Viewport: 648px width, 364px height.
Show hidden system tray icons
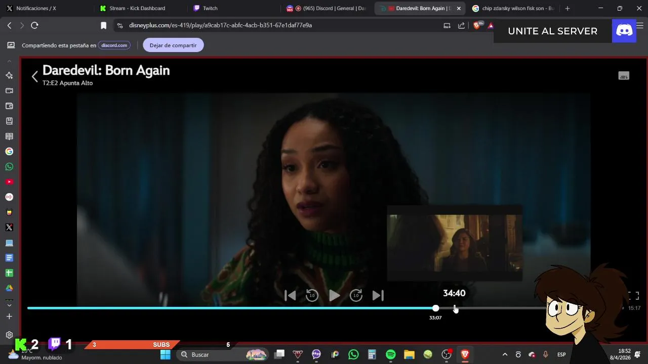tap(504, 354)
